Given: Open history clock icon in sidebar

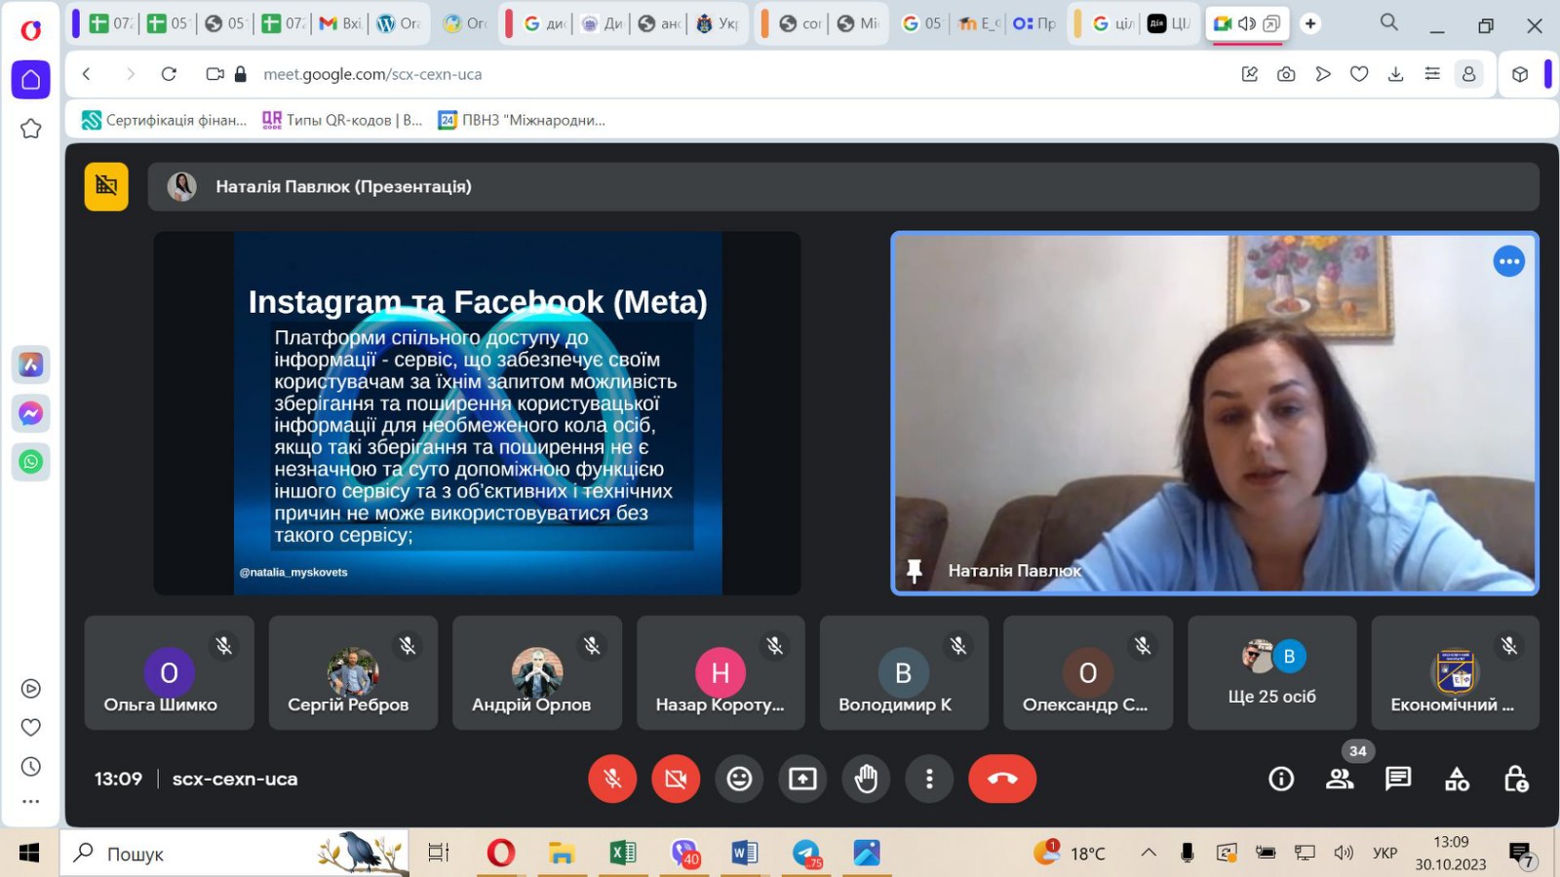Looking at the screenshot, I should click(x=30, y=767).
